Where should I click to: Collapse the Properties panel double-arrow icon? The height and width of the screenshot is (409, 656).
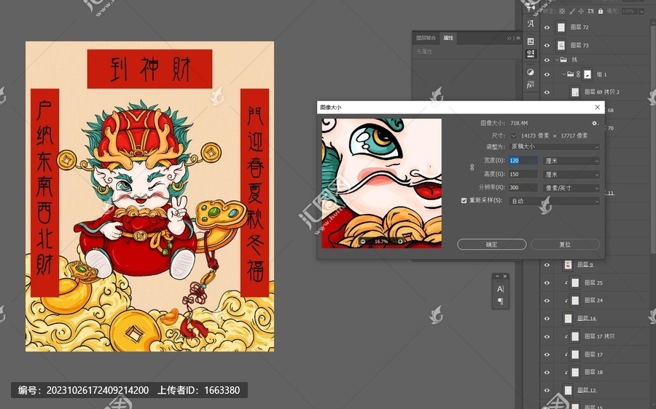click(509, 38)
